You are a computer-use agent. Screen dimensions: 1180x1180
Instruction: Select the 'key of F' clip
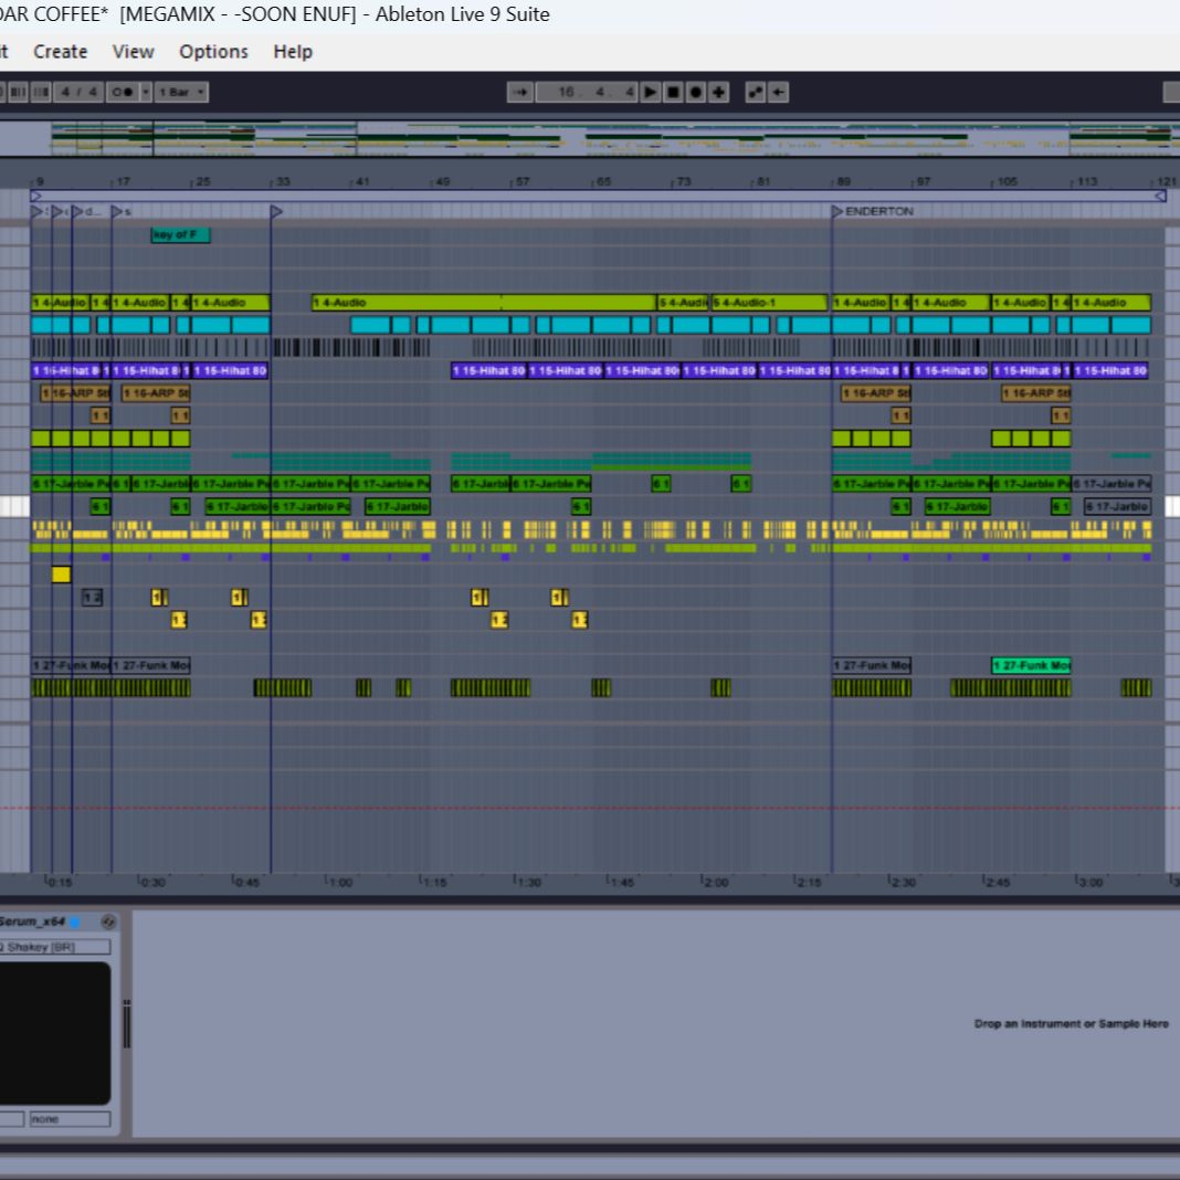[181, 235]
